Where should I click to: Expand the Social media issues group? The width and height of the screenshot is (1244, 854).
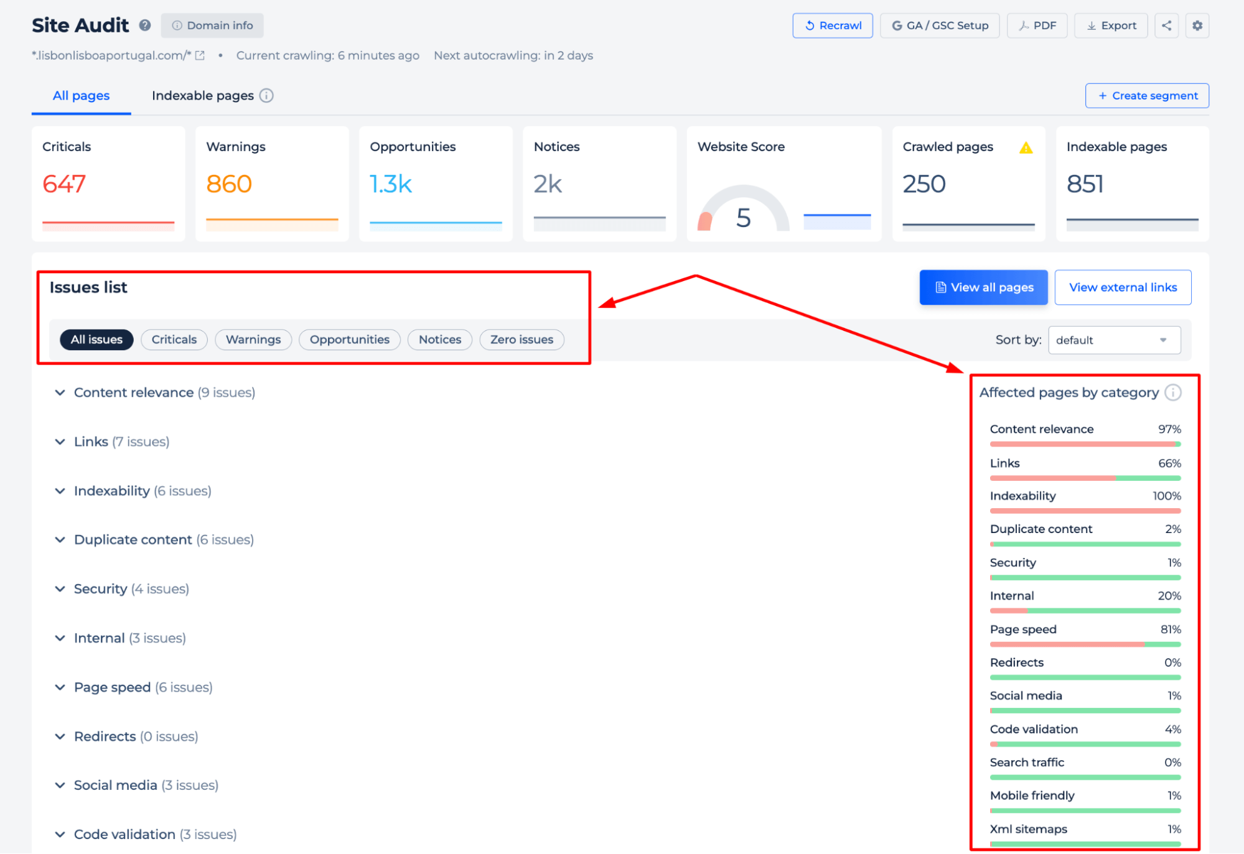137,786
